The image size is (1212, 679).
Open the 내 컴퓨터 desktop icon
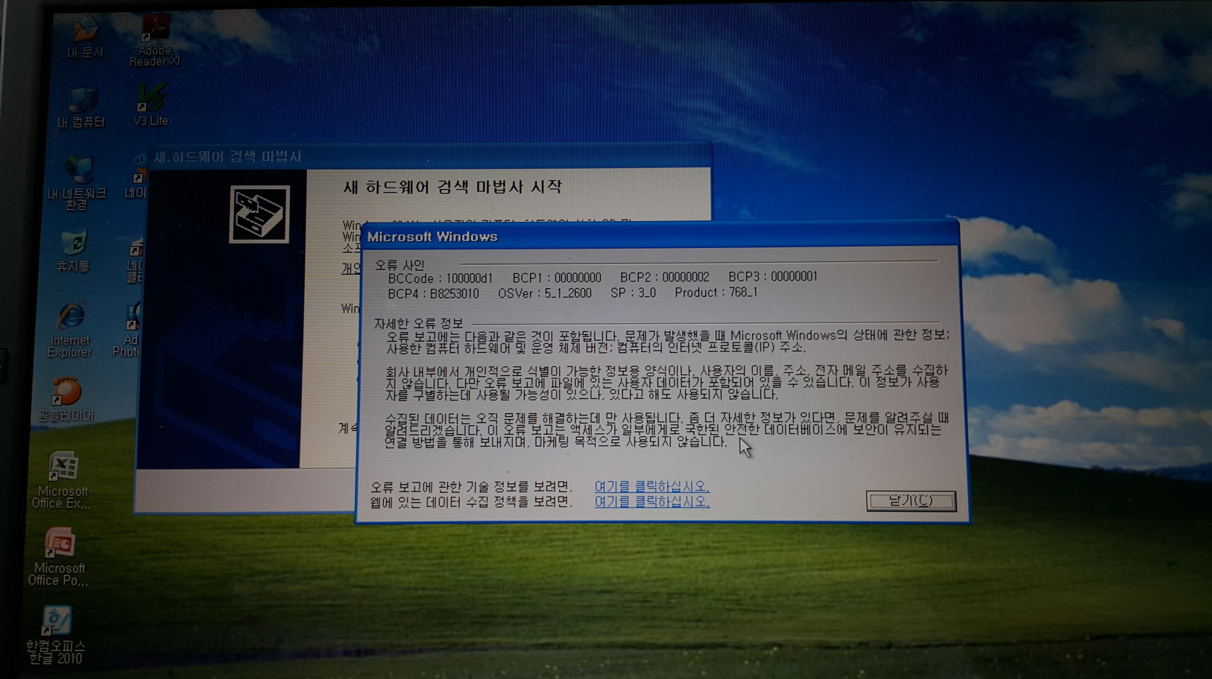[81, 108]
